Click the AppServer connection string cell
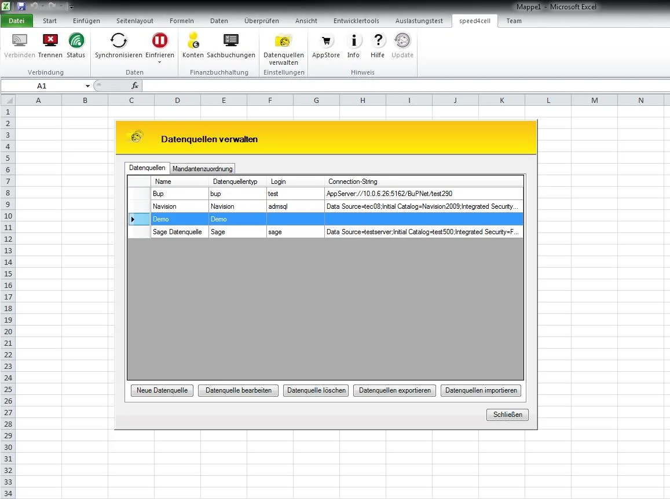 424,194
